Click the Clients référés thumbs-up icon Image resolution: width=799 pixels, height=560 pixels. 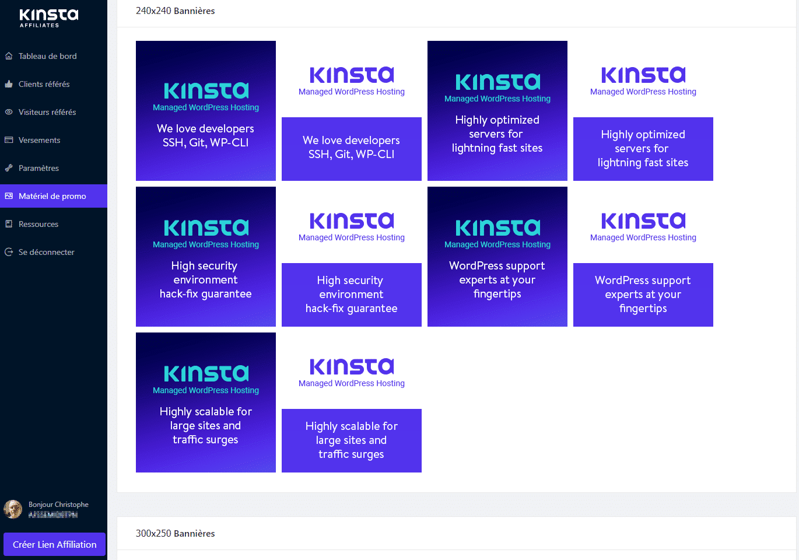tap(8, 84)
